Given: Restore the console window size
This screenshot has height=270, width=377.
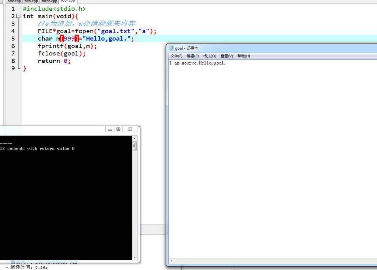Looking at the screenshot, I should tap(119, 129).
